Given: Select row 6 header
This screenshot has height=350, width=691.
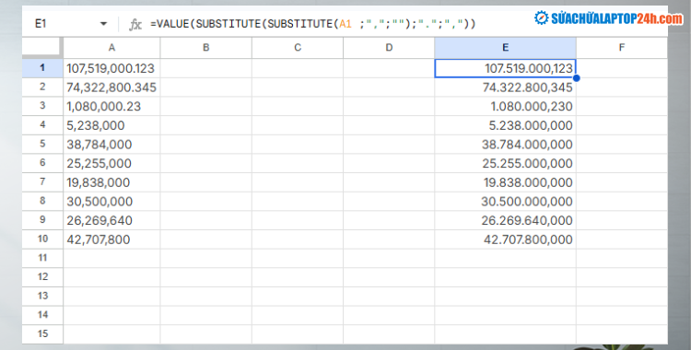Looking at the screenshot, I should click(42, 163).
